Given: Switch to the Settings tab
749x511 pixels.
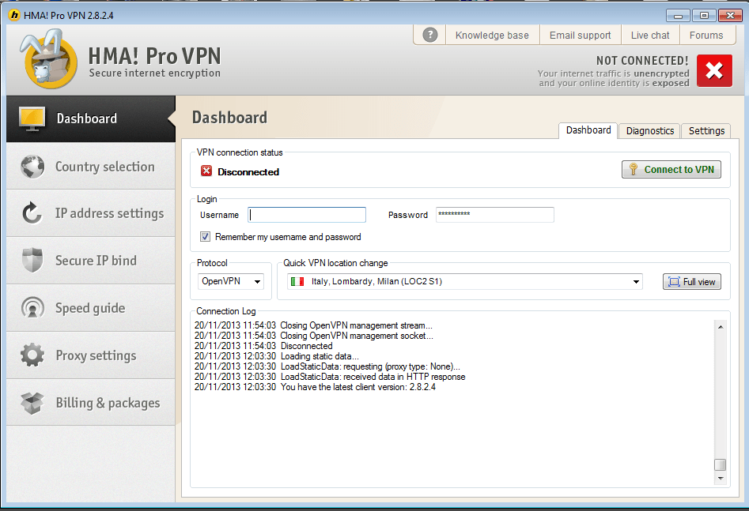Looking at the screenshot, I should (x=706, y=131).
